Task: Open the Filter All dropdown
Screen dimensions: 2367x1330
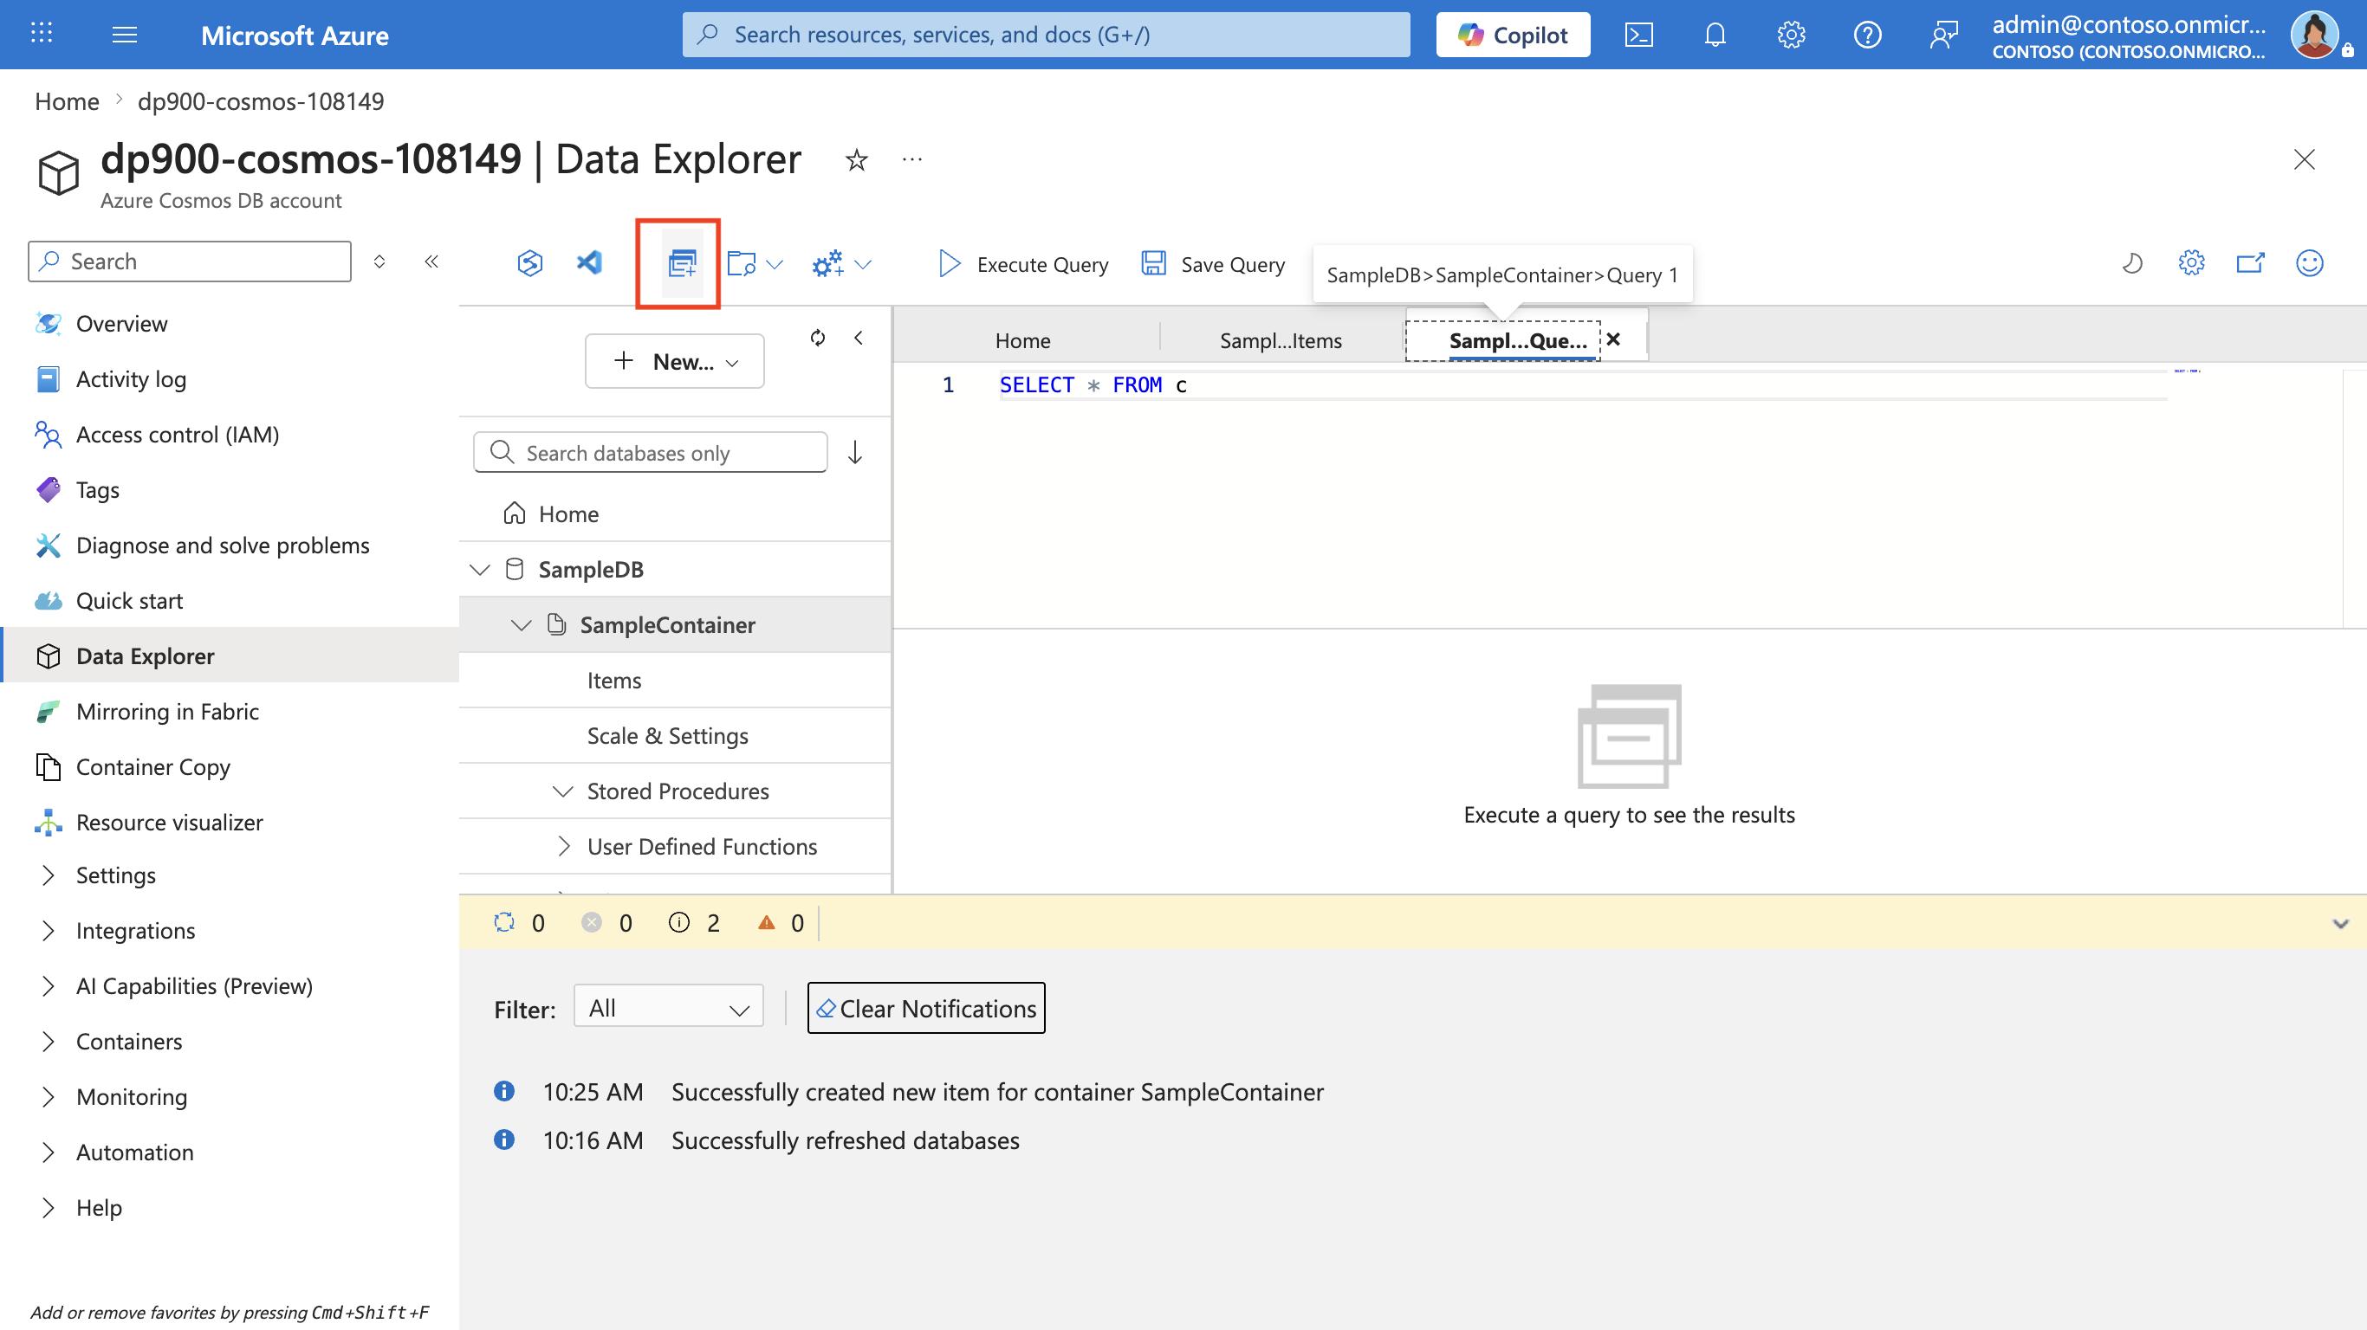Action: [x=668, y=1008]
